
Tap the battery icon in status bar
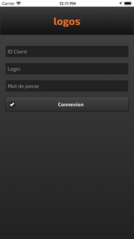[x=128, y=4]
